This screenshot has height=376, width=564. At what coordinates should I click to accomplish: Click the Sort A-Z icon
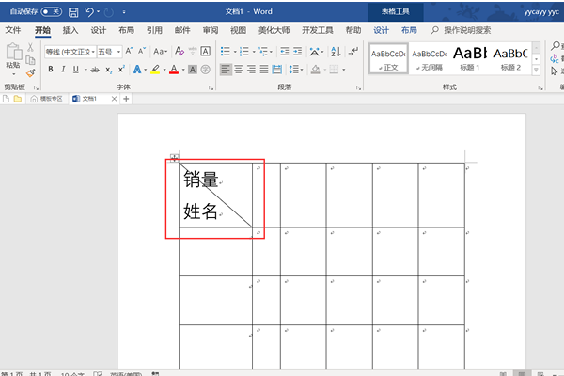336,52
